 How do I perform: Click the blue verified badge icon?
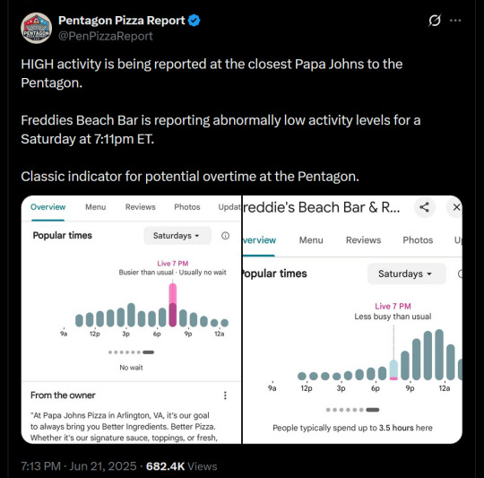point(194,21)
